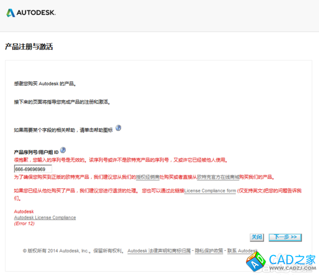Open 欧特克官方在线商城 link
This screenshot has width=319, height=275.
click(x=218, y=177)
